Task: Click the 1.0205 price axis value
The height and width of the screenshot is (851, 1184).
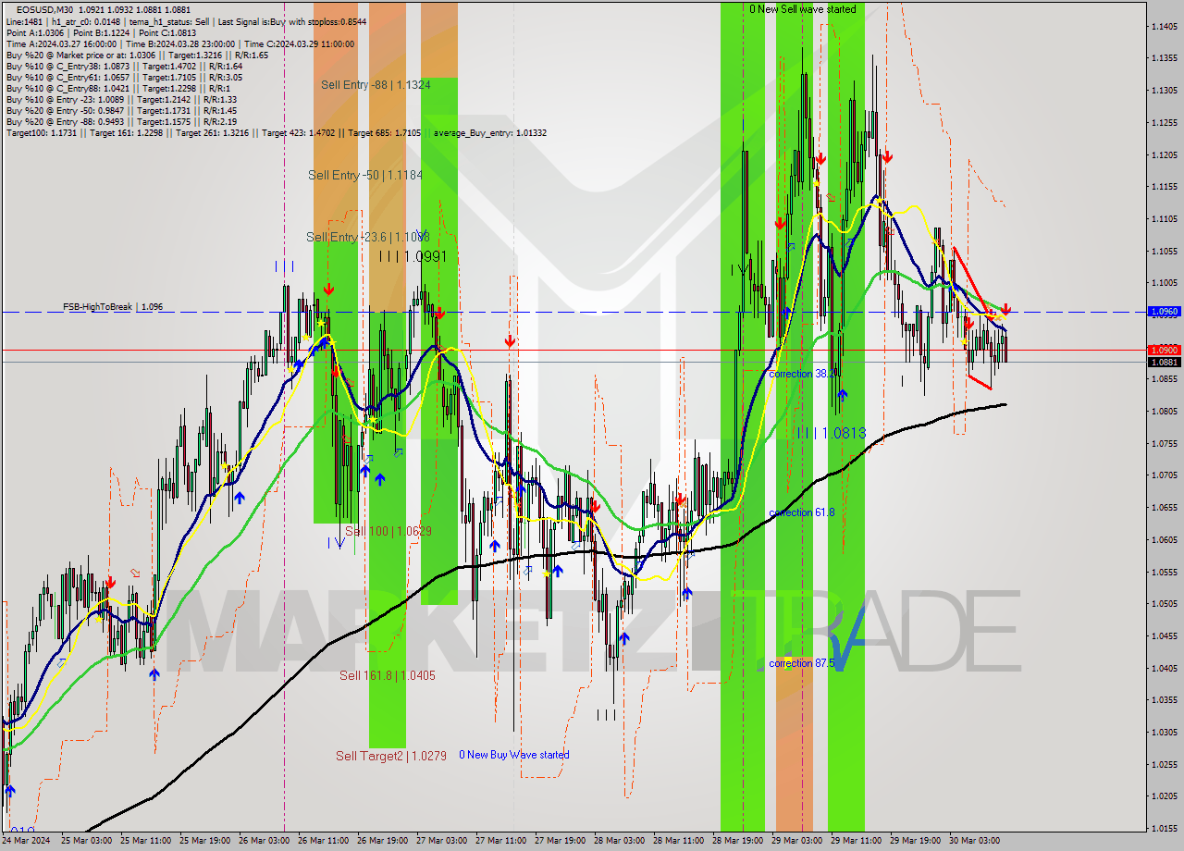Action: 1164,795
